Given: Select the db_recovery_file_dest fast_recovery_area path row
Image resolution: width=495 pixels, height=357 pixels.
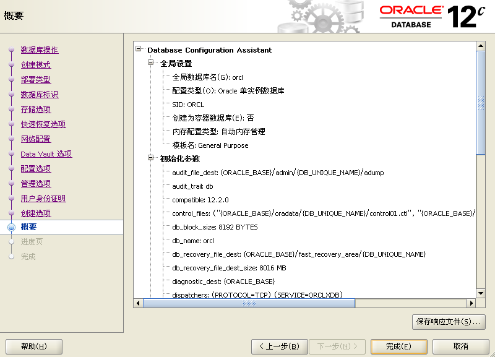Looking at the screenshot, I should (x=299, y=254).
